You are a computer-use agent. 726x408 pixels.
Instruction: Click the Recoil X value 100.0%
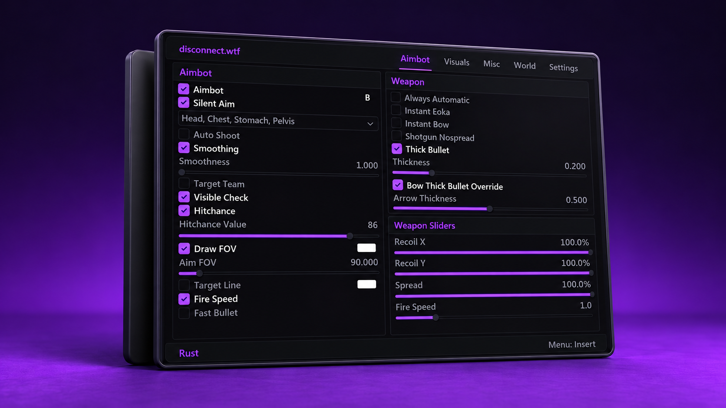[574, 242]
